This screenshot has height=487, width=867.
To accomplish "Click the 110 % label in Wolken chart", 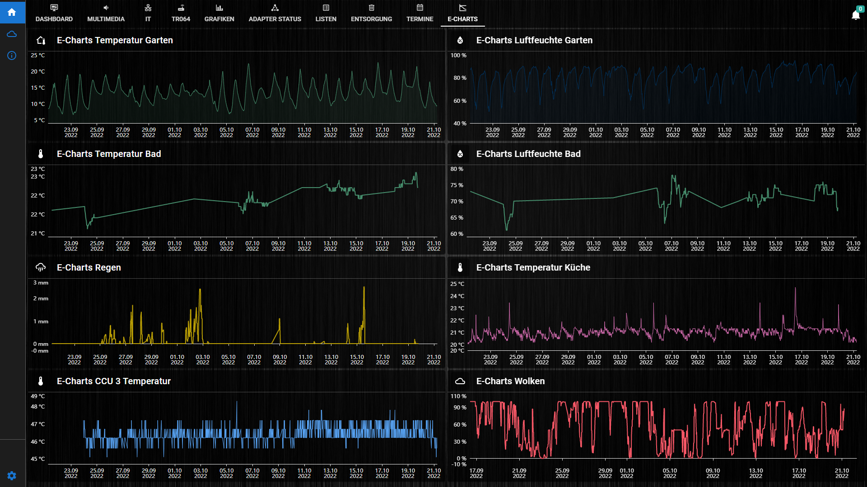I will click(x=458, y=396).
